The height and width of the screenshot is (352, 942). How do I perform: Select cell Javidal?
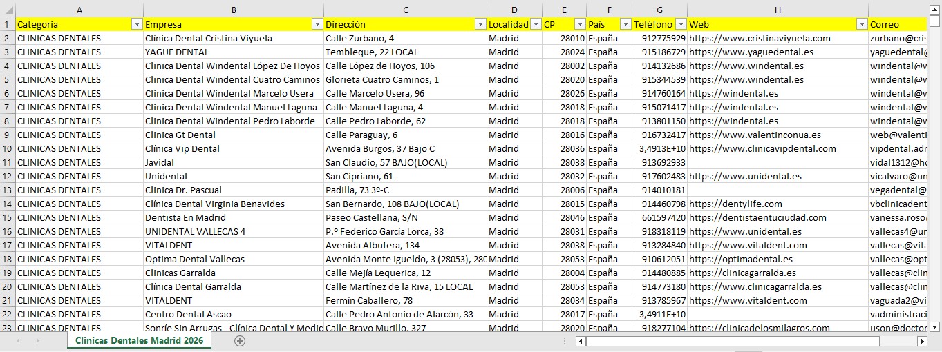234,162
